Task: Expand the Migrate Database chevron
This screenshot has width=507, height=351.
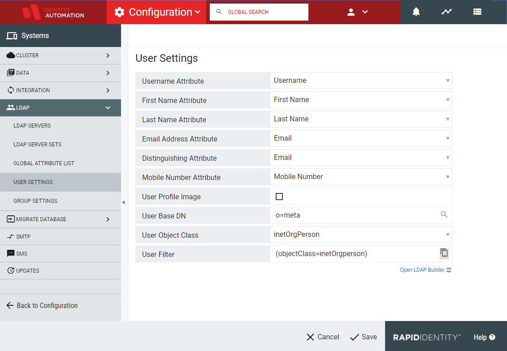Action: pyautogui.click(x=108, y=219)
